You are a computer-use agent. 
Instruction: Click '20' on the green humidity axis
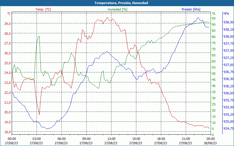214,110
